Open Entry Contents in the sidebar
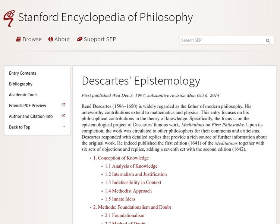The image size is (280, 224). [23, 73]
